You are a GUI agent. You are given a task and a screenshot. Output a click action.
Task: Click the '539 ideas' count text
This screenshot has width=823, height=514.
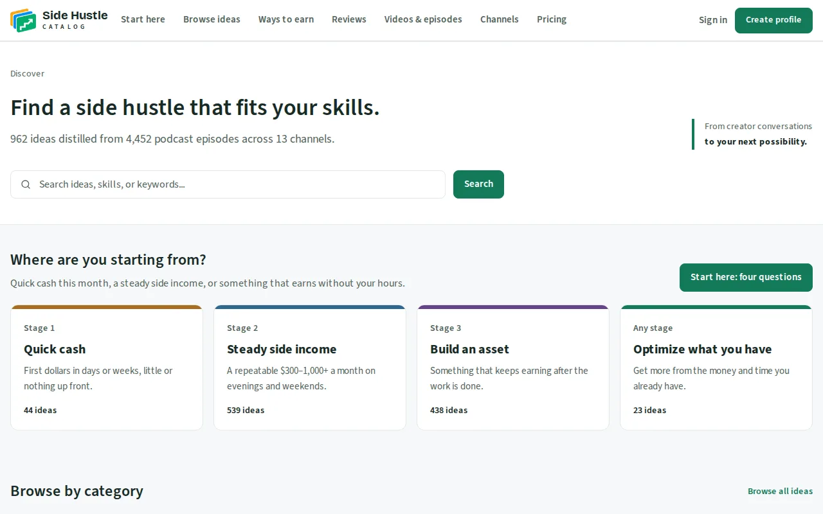[x=246, y=410]
